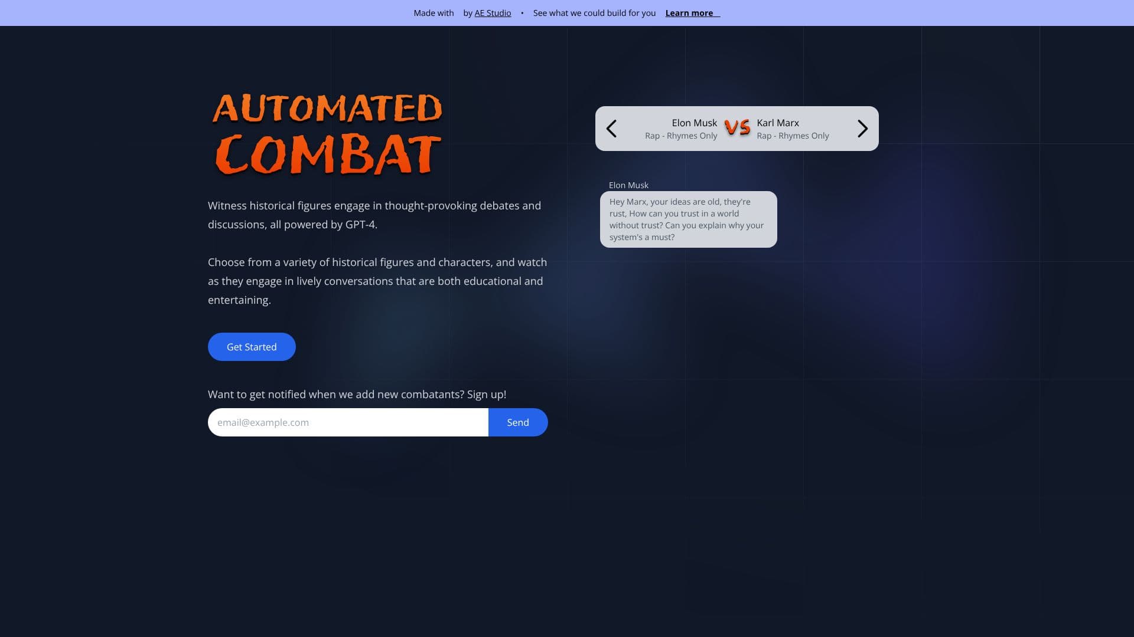This screenshot has height=637, width=1134.
Task: Show the next combat matchup arrow
Action: tap(863, 129)
